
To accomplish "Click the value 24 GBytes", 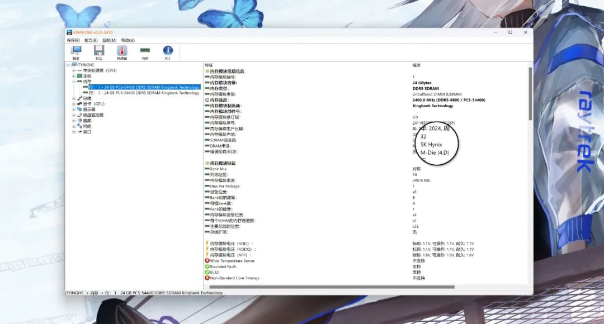I will (x=422, y=83).
